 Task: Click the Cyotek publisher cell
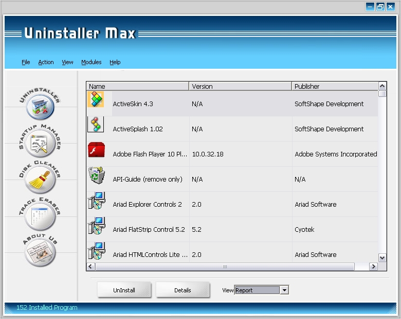click(304, 229)
